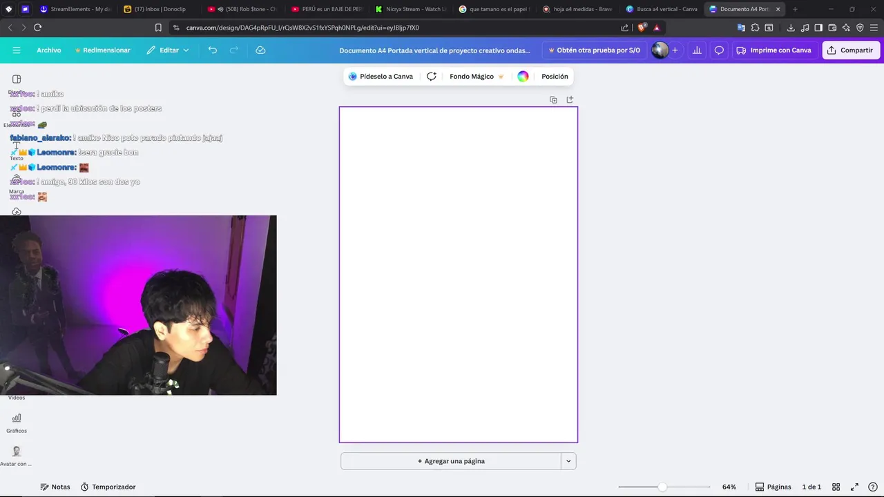The image size is (884, 497).
Task: Click Pídeselo a Canva assistant
Action: click(381, 77)
